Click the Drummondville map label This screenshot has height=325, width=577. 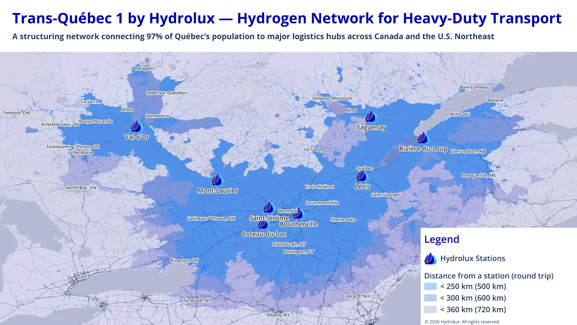pyautogui.click(x=322, y=203)
